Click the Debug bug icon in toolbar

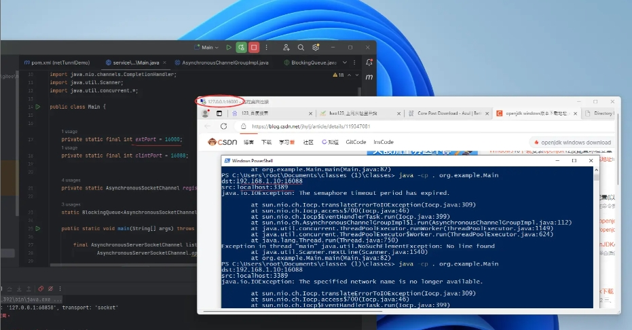pyautogui.click(x=241, y=48)
